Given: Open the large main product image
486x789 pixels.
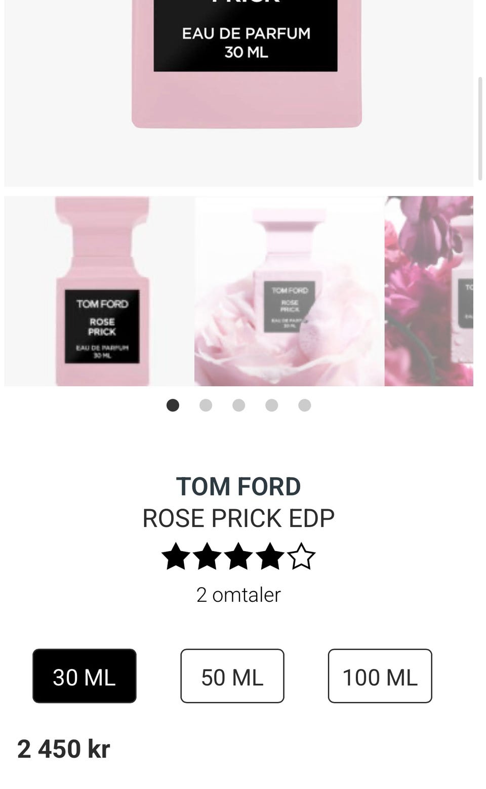Looking at the screenshot, I should pyautogui.click(x=239, y=93).
